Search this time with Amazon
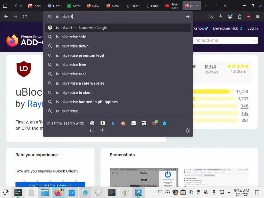 point(103,123)
